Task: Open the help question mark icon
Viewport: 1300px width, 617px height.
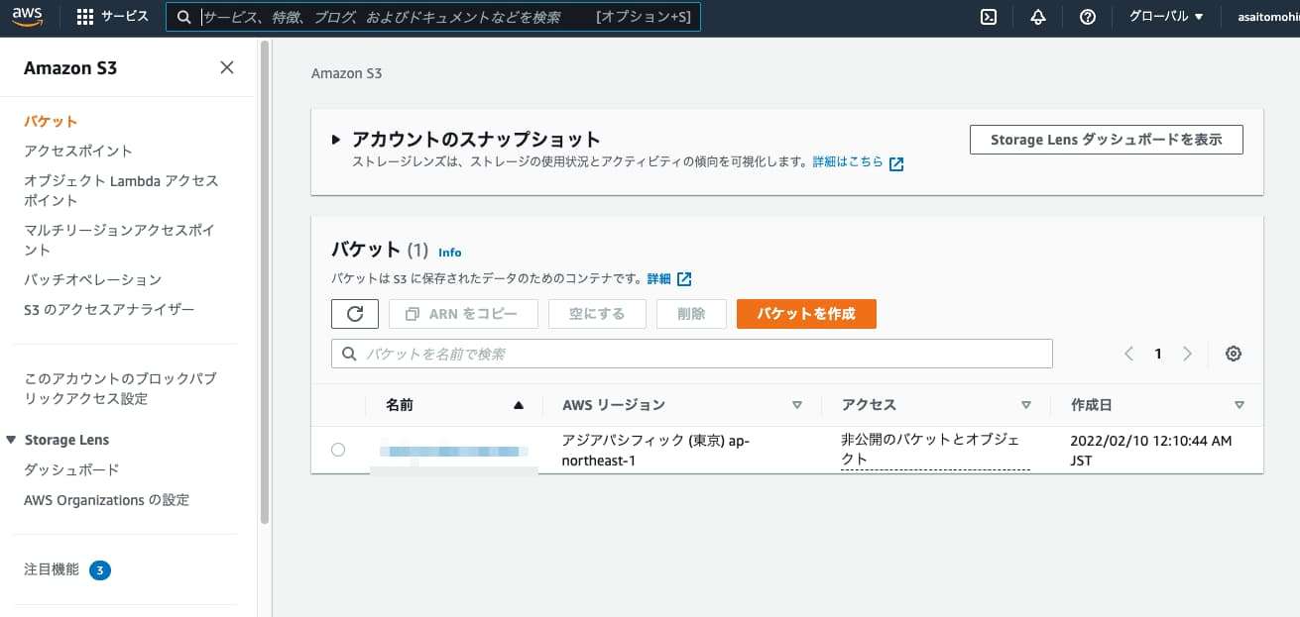Action: pyautogui.click(x=1088, y=17)
